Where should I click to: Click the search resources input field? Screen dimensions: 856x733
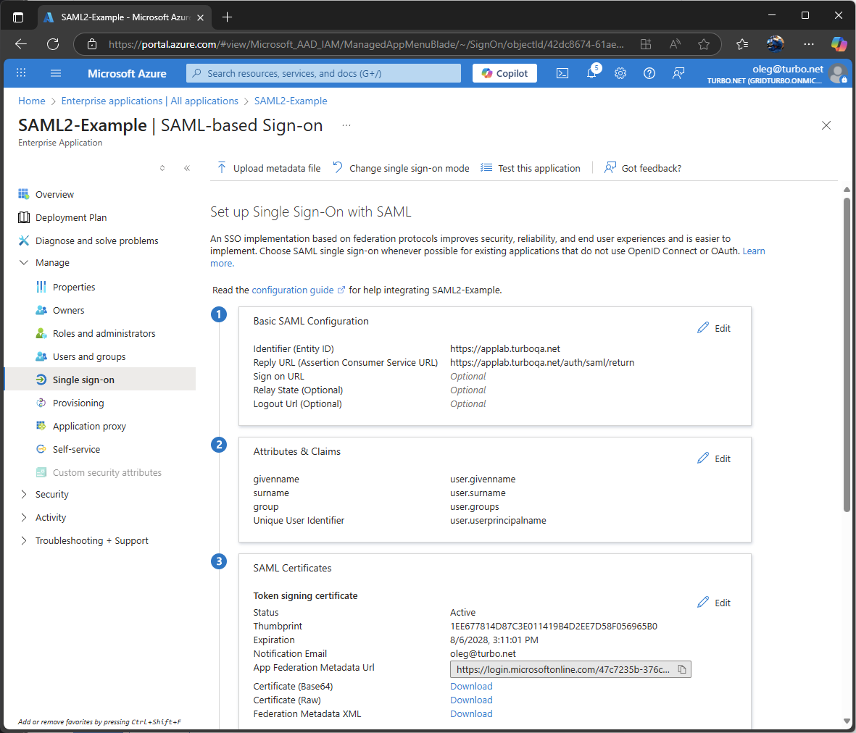[x=323, y=72]
